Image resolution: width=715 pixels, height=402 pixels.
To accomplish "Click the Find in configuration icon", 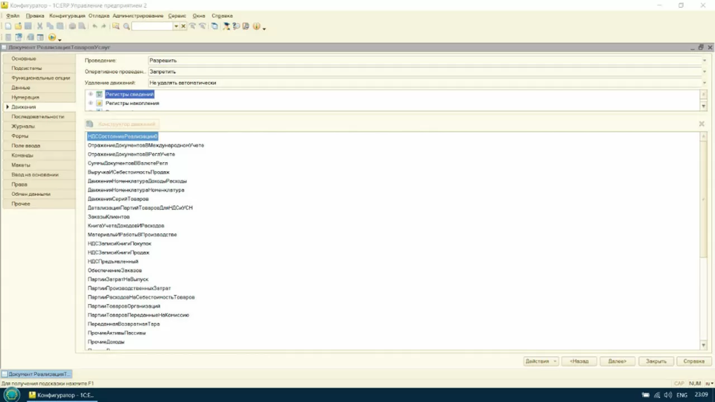I will pos(116,26).
